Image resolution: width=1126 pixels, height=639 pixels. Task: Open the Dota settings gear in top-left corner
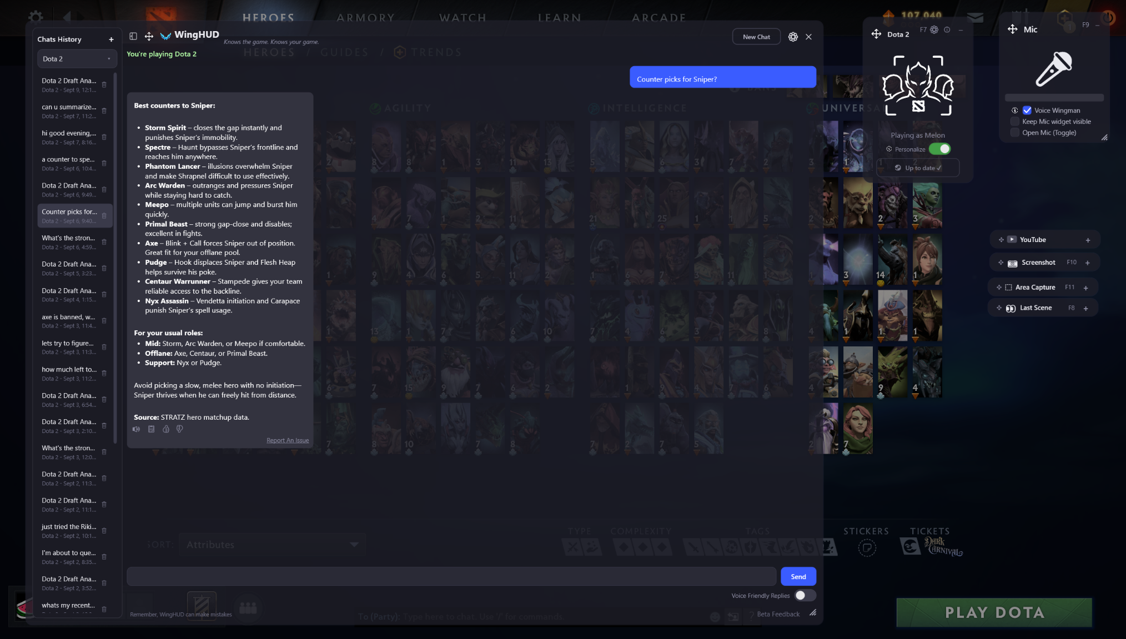click(x=36, y=17)
